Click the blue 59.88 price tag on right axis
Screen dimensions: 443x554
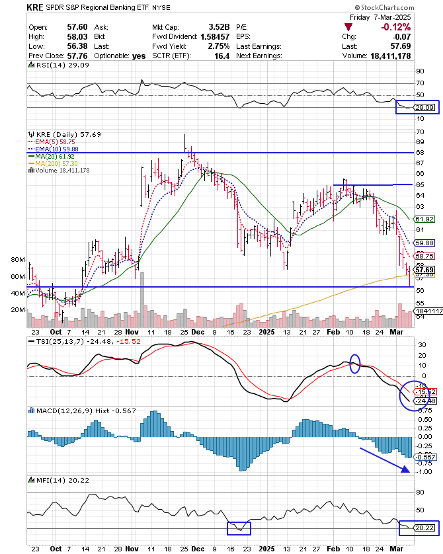(x=424, y=243)
